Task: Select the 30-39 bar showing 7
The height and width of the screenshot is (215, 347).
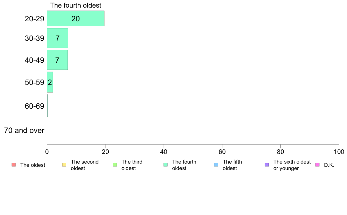Action: [58, 38]
